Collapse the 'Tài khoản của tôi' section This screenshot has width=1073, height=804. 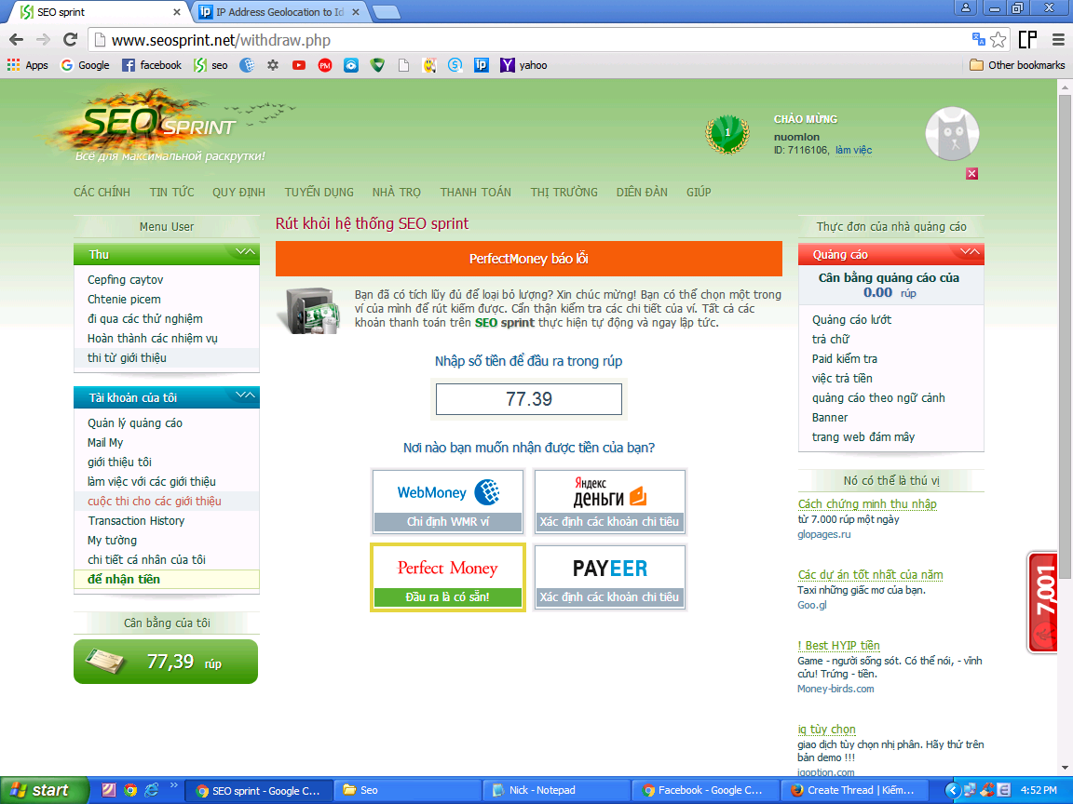(x=245, y=395)
